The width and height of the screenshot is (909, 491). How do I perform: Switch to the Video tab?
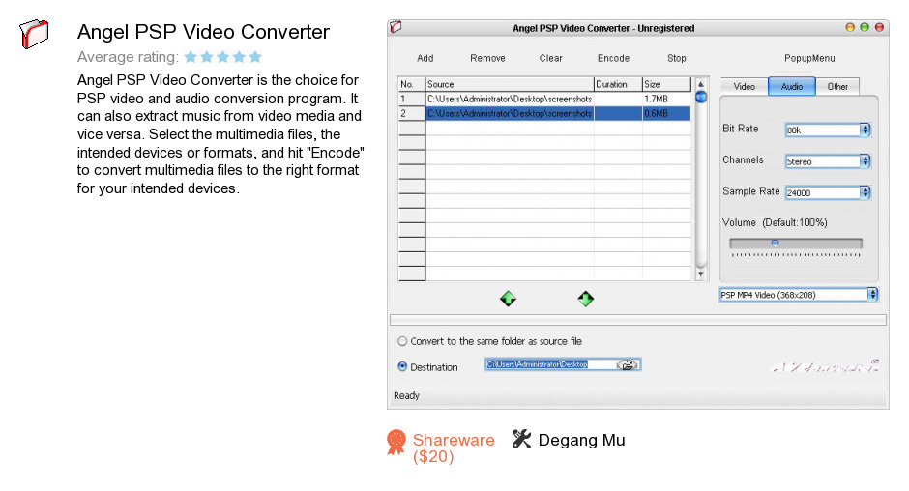tap(745, 86)
